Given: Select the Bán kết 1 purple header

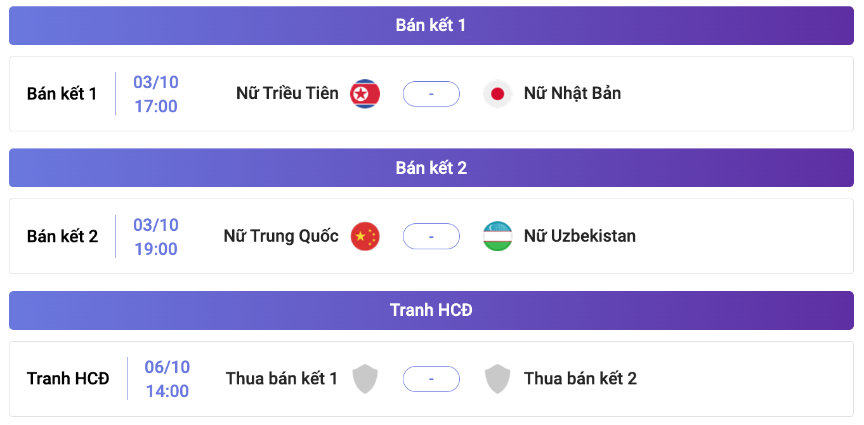Looking at the screenshot, I should (x=431, y=25).
